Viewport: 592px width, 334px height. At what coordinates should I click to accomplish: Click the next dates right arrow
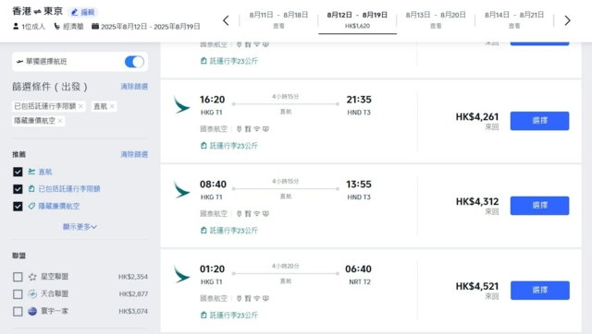[x=567, y=20]
